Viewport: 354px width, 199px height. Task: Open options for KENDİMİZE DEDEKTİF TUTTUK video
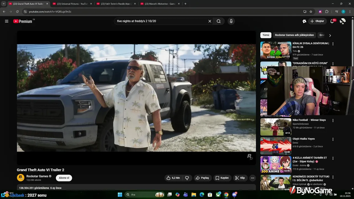click(x=333, y=177)
